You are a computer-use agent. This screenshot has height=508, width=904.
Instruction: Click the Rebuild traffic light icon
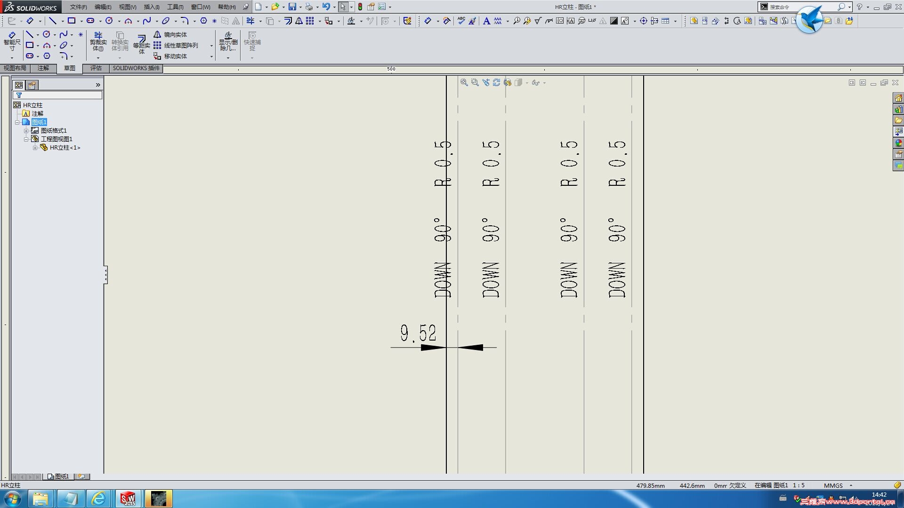click(x=360, y=7)
